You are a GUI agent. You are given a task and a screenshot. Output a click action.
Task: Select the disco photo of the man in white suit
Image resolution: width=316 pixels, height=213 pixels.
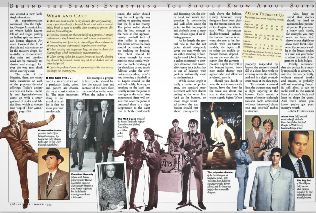click(221, 135)
